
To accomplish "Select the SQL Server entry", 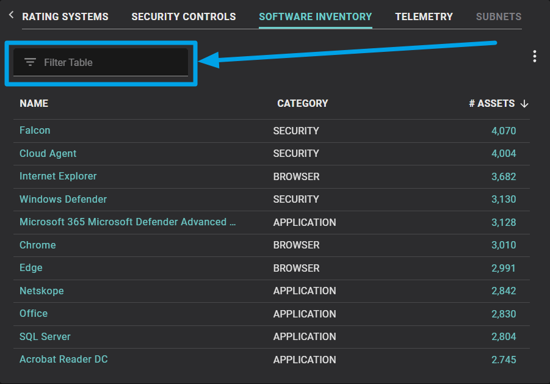I will click(x=45, y=336).
